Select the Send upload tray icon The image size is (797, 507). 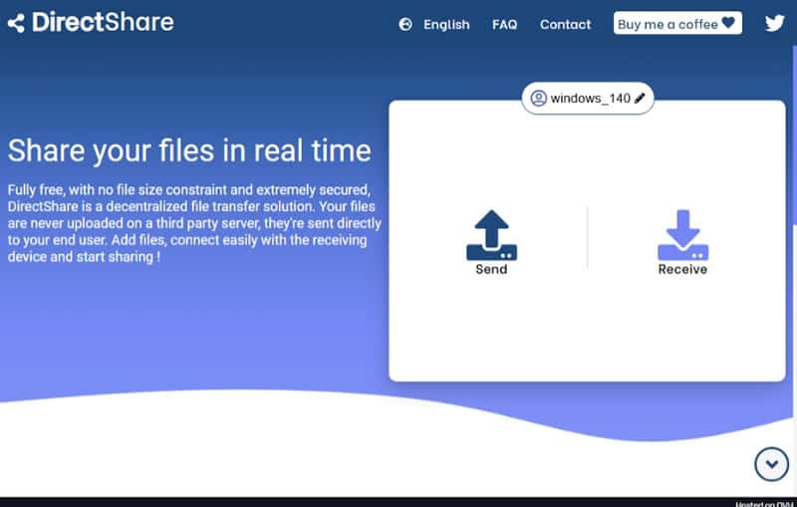pyautogui.click(x=491, y=235)
